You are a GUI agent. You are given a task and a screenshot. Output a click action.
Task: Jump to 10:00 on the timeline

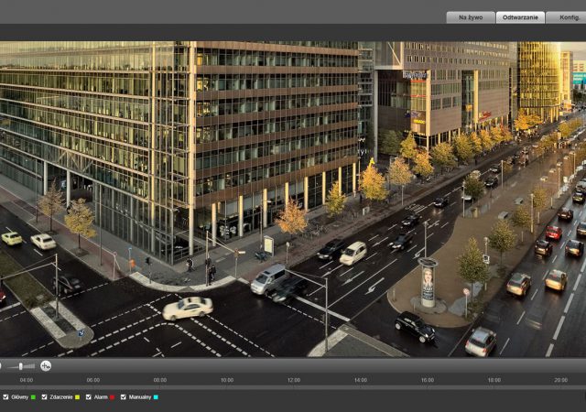coord(227,380)
